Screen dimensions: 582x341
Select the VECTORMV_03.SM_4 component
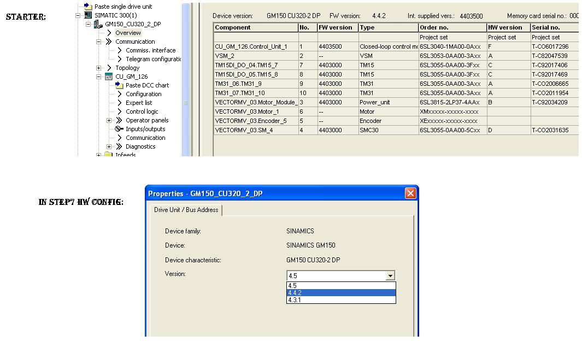pyautogui.click(x=256, y=130)
